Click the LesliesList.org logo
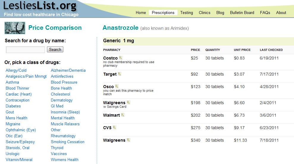 click(40, 6)
